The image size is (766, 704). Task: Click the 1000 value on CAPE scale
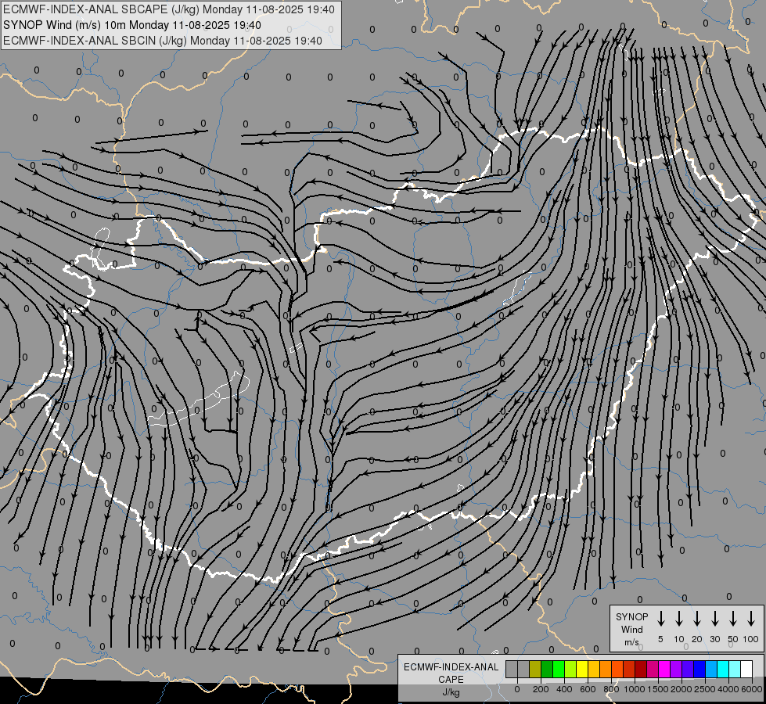pos(635,689)
